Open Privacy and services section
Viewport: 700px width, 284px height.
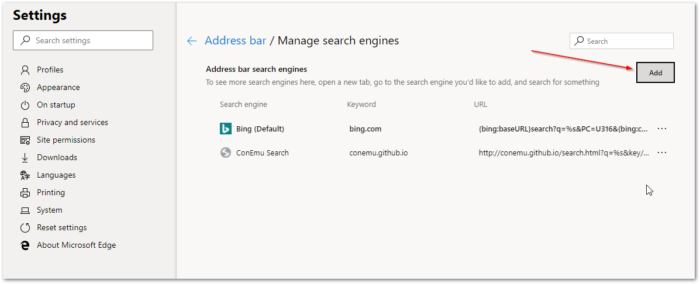73,123
